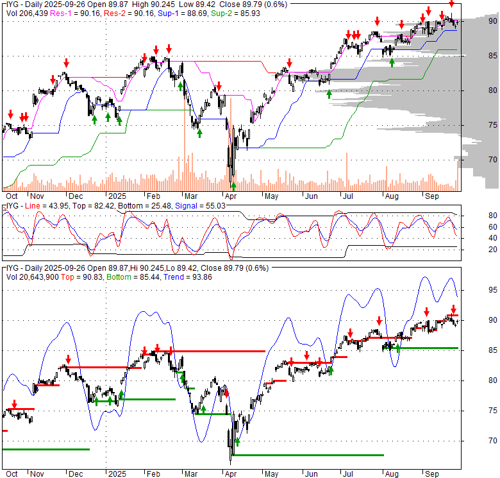Viewport: 500px width, 478px height.
Task: Click the 95 price label on bottom chart
Action: click(x=493, y=290)
